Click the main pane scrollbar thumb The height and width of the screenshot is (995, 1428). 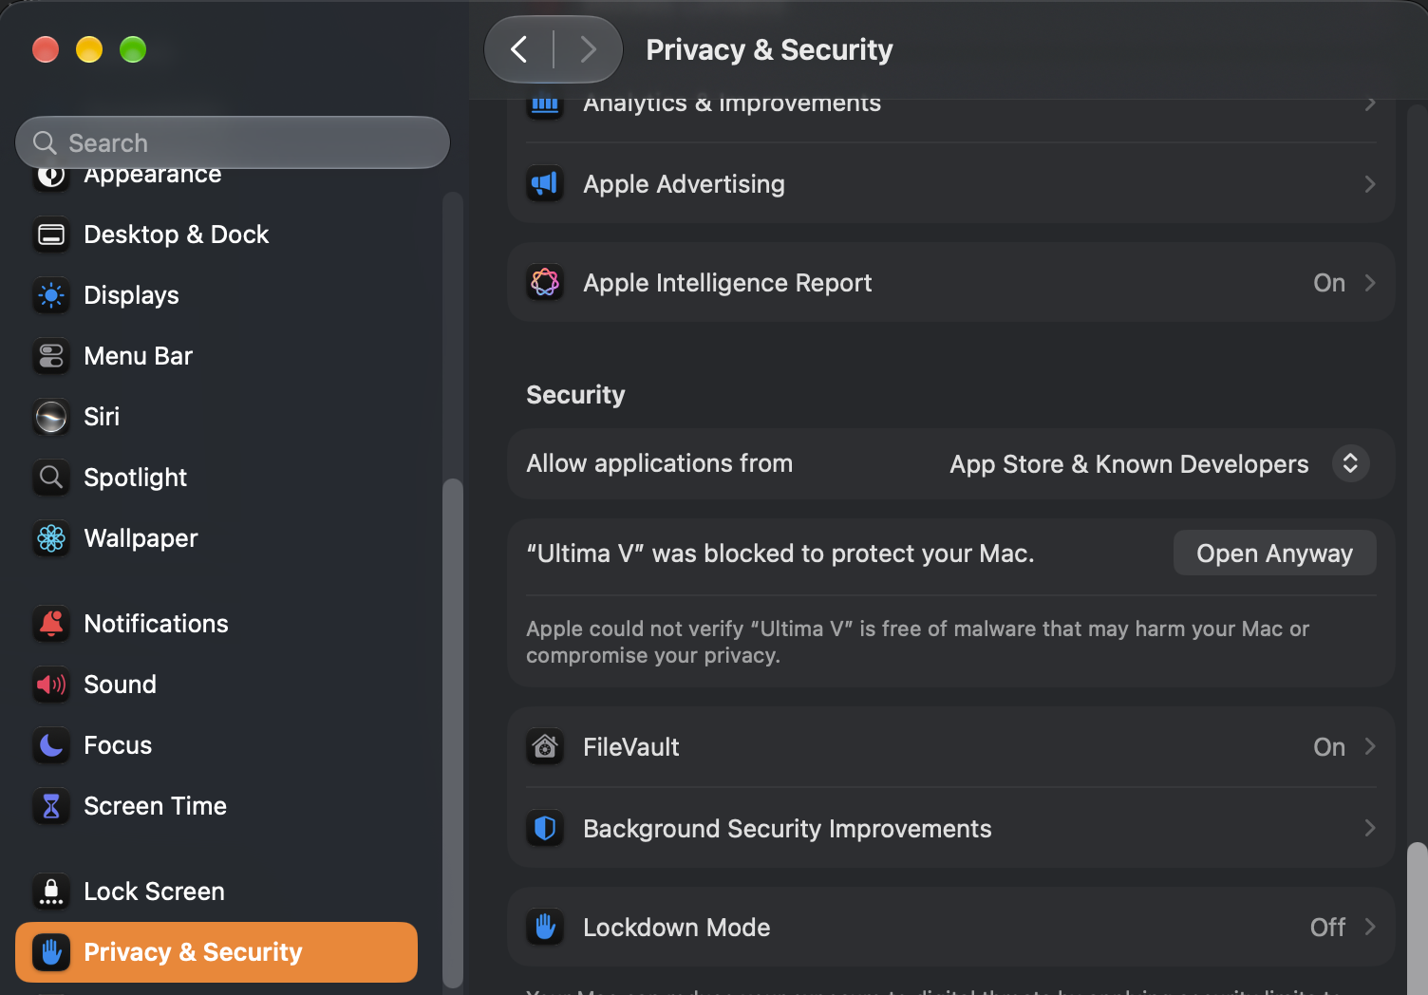[x=1417, y=918]
